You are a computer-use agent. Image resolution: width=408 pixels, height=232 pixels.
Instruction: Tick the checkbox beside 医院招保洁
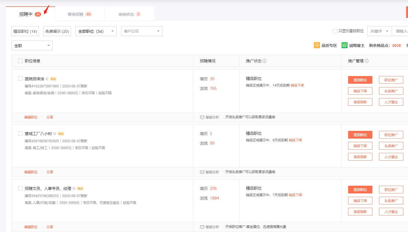pyautogui.click(x=20, y=78)
